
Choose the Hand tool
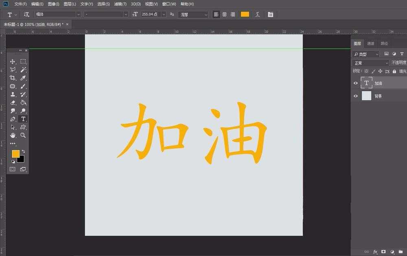tap(13, 135)
